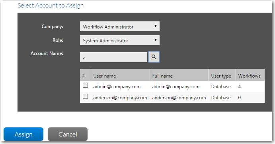Image resolution: width=275 pixels, height=144 pixels.
Task: Click the Role dropdown arrow
Action: coord(155,40)
